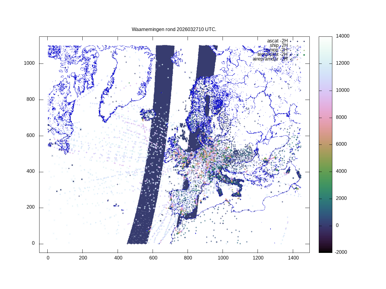Click the plot title 'Waarnemingen rond 2026032710 UTC.'
386x289 pixels.
174,30
